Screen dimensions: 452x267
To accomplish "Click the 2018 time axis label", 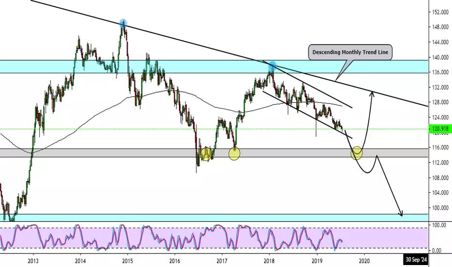I will (269, 261).
